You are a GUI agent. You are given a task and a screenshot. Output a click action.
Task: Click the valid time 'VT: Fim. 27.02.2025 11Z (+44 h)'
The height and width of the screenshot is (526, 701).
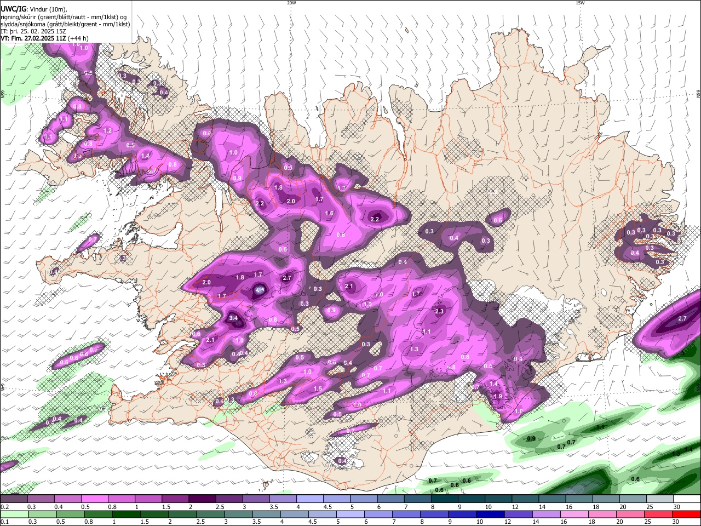click(44, 38)
